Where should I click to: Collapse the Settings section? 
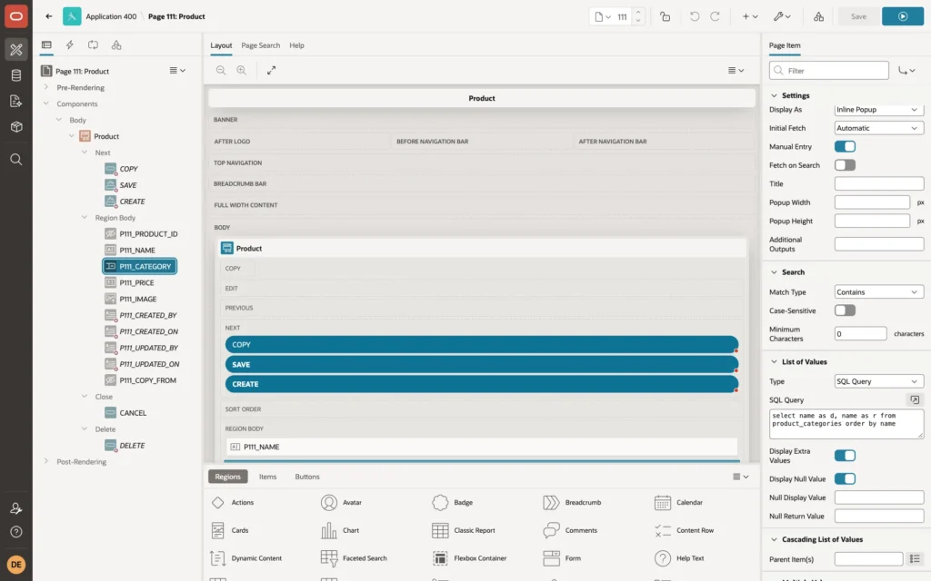[x=774, y=95]
